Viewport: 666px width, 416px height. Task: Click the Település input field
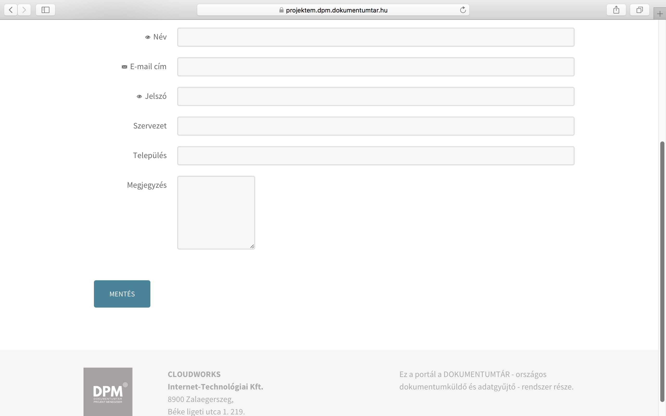click(376, 156)
